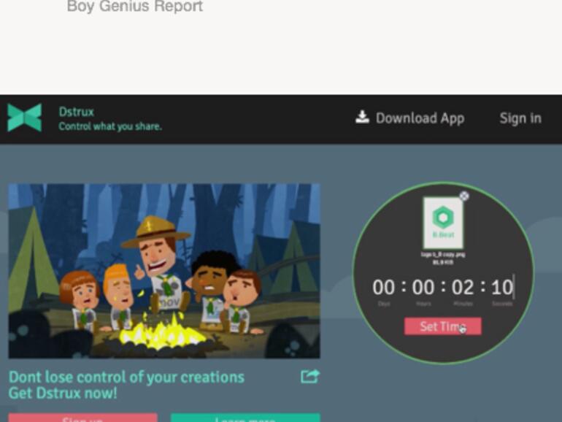Edit the minutes field showing 02
Screen dimensions: 562x422
[x=463, y=287]
